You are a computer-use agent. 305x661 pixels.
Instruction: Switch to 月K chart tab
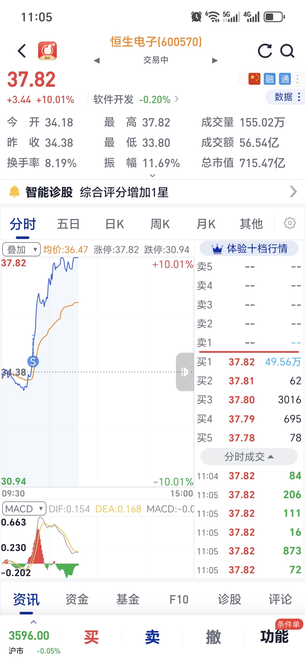206,224
